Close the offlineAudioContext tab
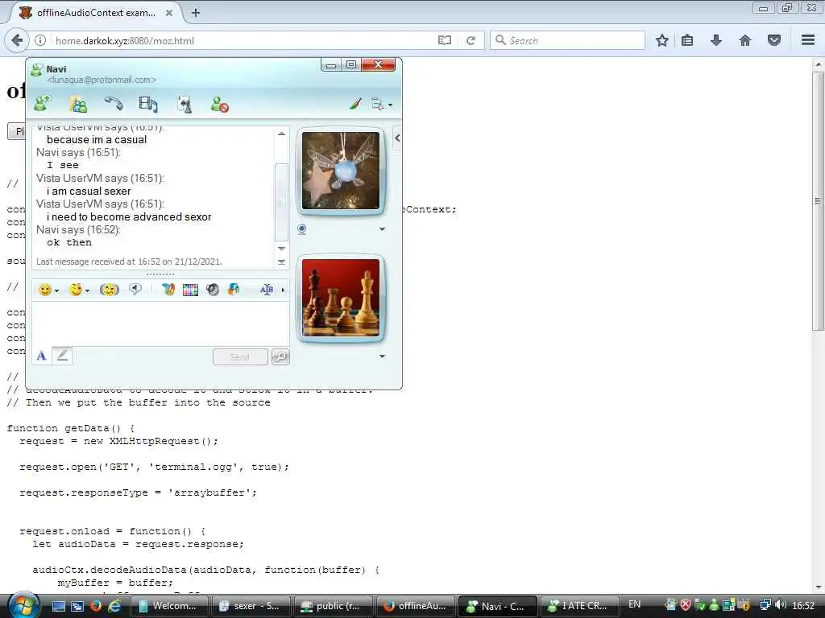 (x=169, y=13)
